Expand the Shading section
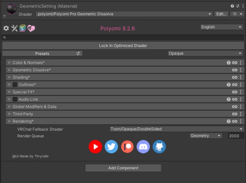Screen dimensions: 246x183 9,77
